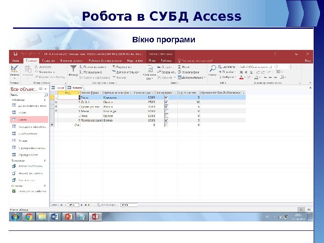
Task: Open the font name combo box
Action: tap(257, 67)
